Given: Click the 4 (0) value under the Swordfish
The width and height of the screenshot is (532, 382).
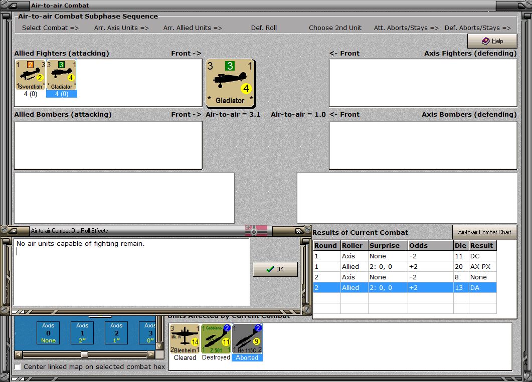Looking at the screenshot, I should pos(31,94).
